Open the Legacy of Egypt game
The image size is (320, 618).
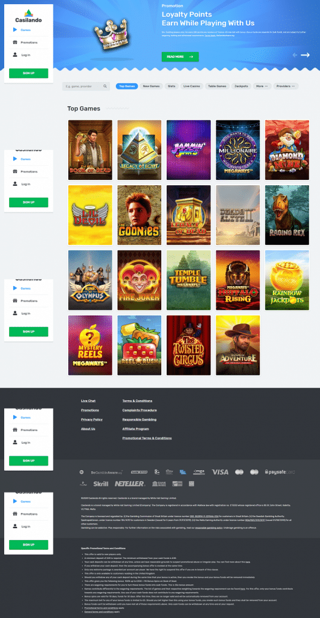(139, 150)
